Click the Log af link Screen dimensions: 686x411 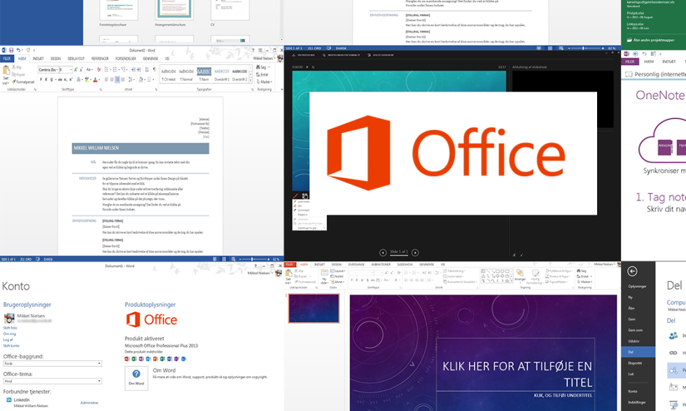click(8, 340)
